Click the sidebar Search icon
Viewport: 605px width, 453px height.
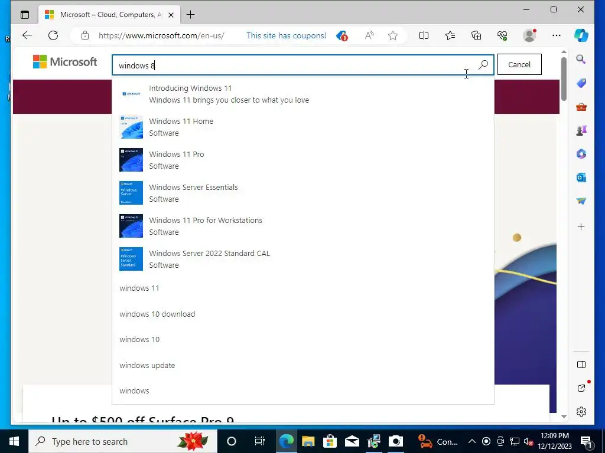(581, 59)
